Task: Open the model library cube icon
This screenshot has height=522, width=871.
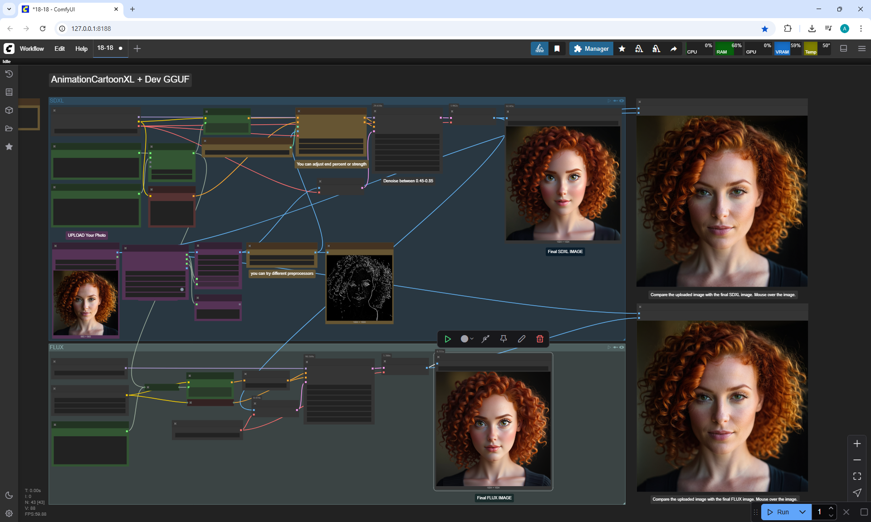Action: pyautogui.click(x=9, y=110)
